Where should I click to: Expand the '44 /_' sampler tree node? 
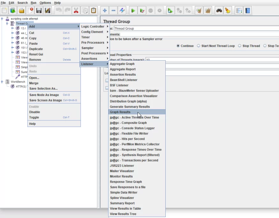(x=12, y=33)
